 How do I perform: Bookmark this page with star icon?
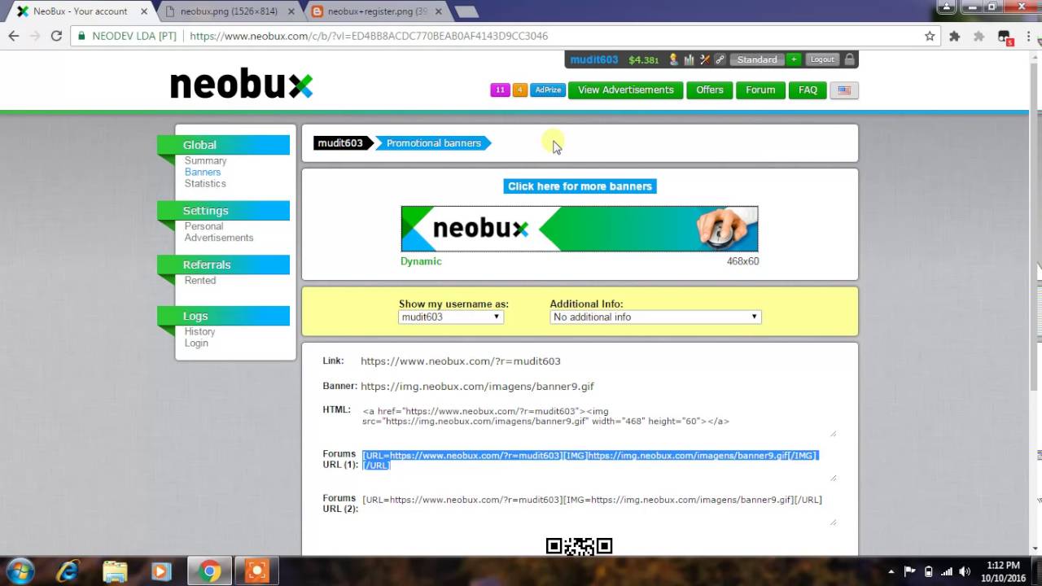930,36
